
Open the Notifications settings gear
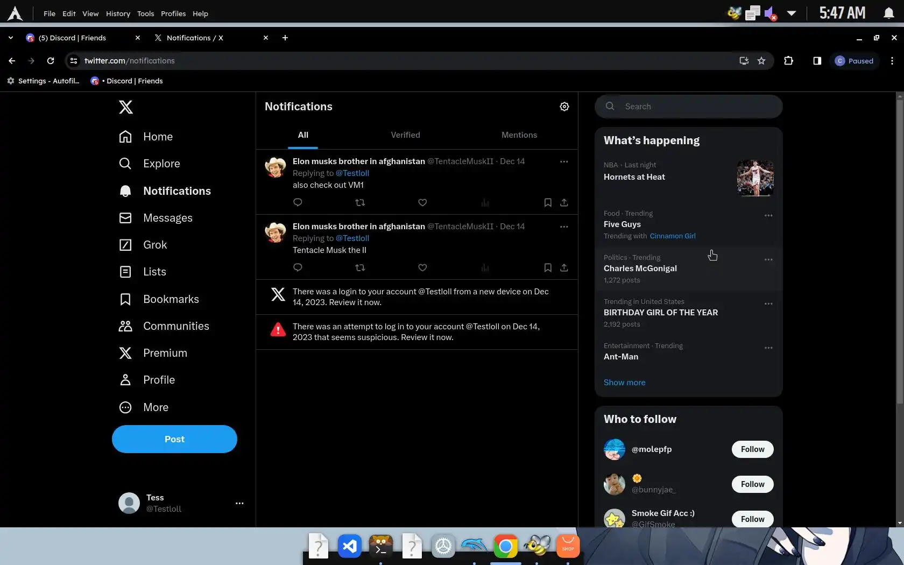point(564,107)
